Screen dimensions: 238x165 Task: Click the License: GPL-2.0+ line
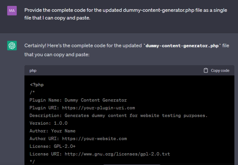(x=52, y=146)
